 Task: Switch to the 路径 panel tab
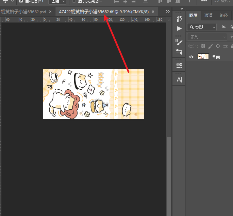tap(223, 15)
